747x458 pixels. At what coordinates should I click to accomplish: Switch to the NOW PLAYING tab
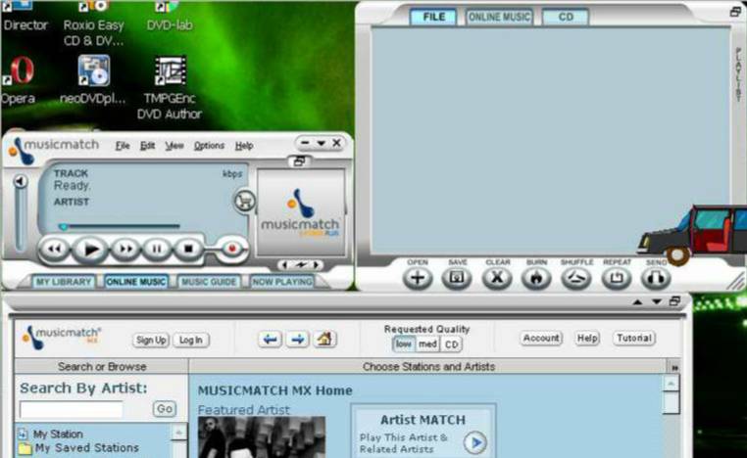(x=282, y=282)
